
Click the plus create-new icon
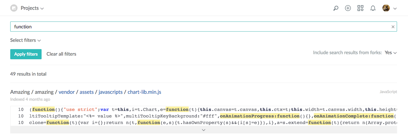click(x=348, y=8)
